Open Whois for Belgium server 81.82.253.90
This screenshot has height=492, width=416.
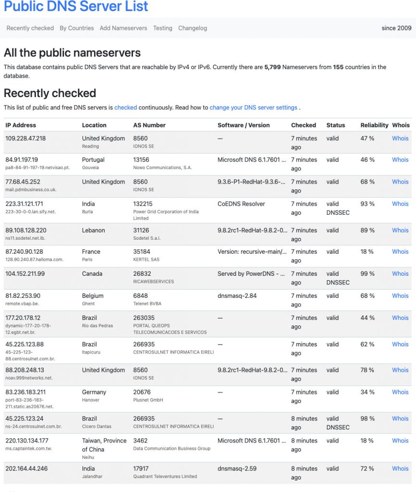click(x=400, y=296)
